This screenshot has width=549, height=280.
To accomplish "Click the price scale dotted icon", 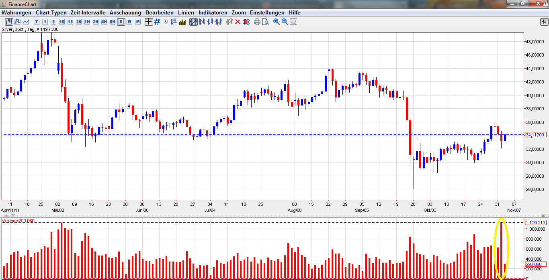I will point(174,22).
